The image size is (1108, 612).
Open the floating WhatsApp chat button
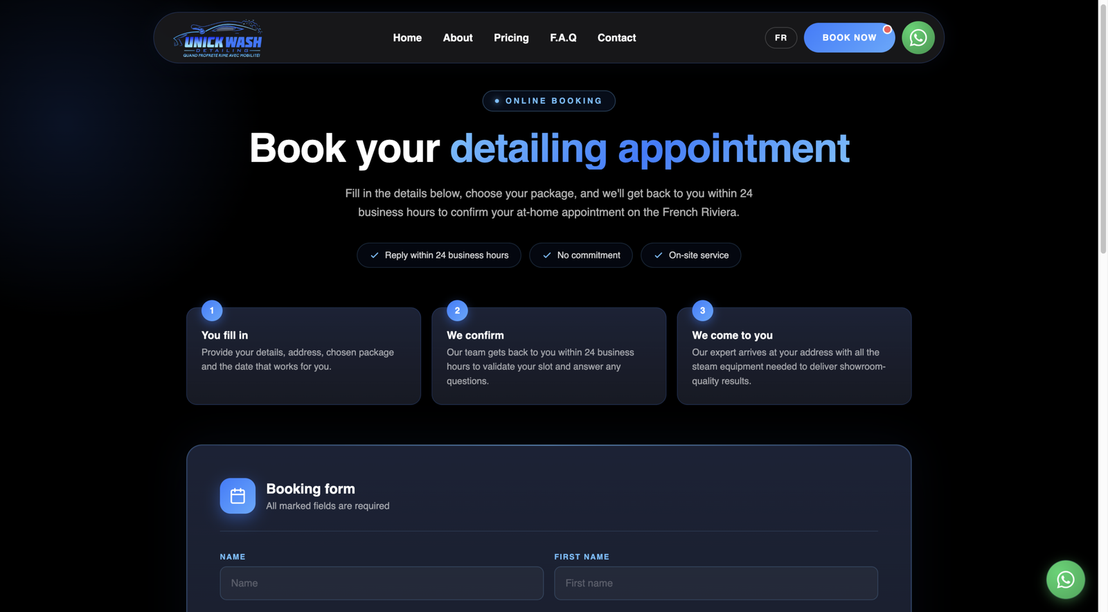click(x=1065, y=579)
